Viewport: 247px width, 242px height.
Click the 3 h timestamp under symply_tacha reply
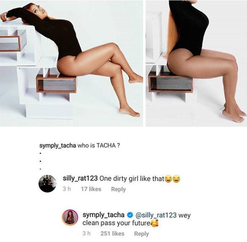point(87,234)
